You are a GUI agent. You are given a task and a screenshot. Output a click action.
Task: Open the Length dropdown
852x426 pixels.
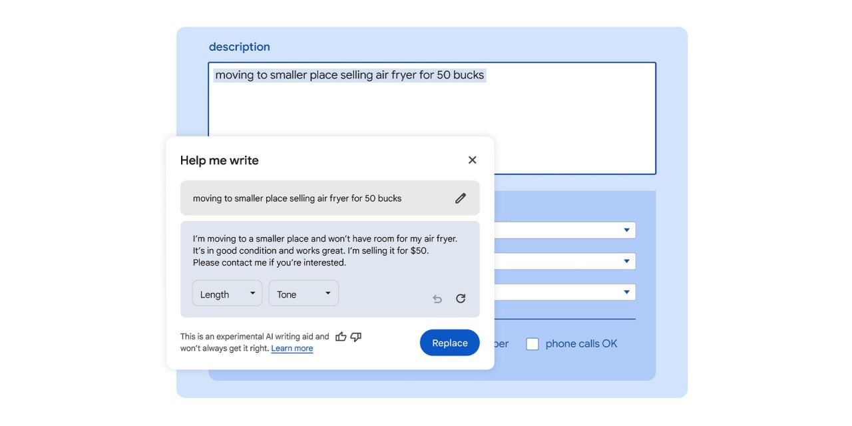[227, 294]
